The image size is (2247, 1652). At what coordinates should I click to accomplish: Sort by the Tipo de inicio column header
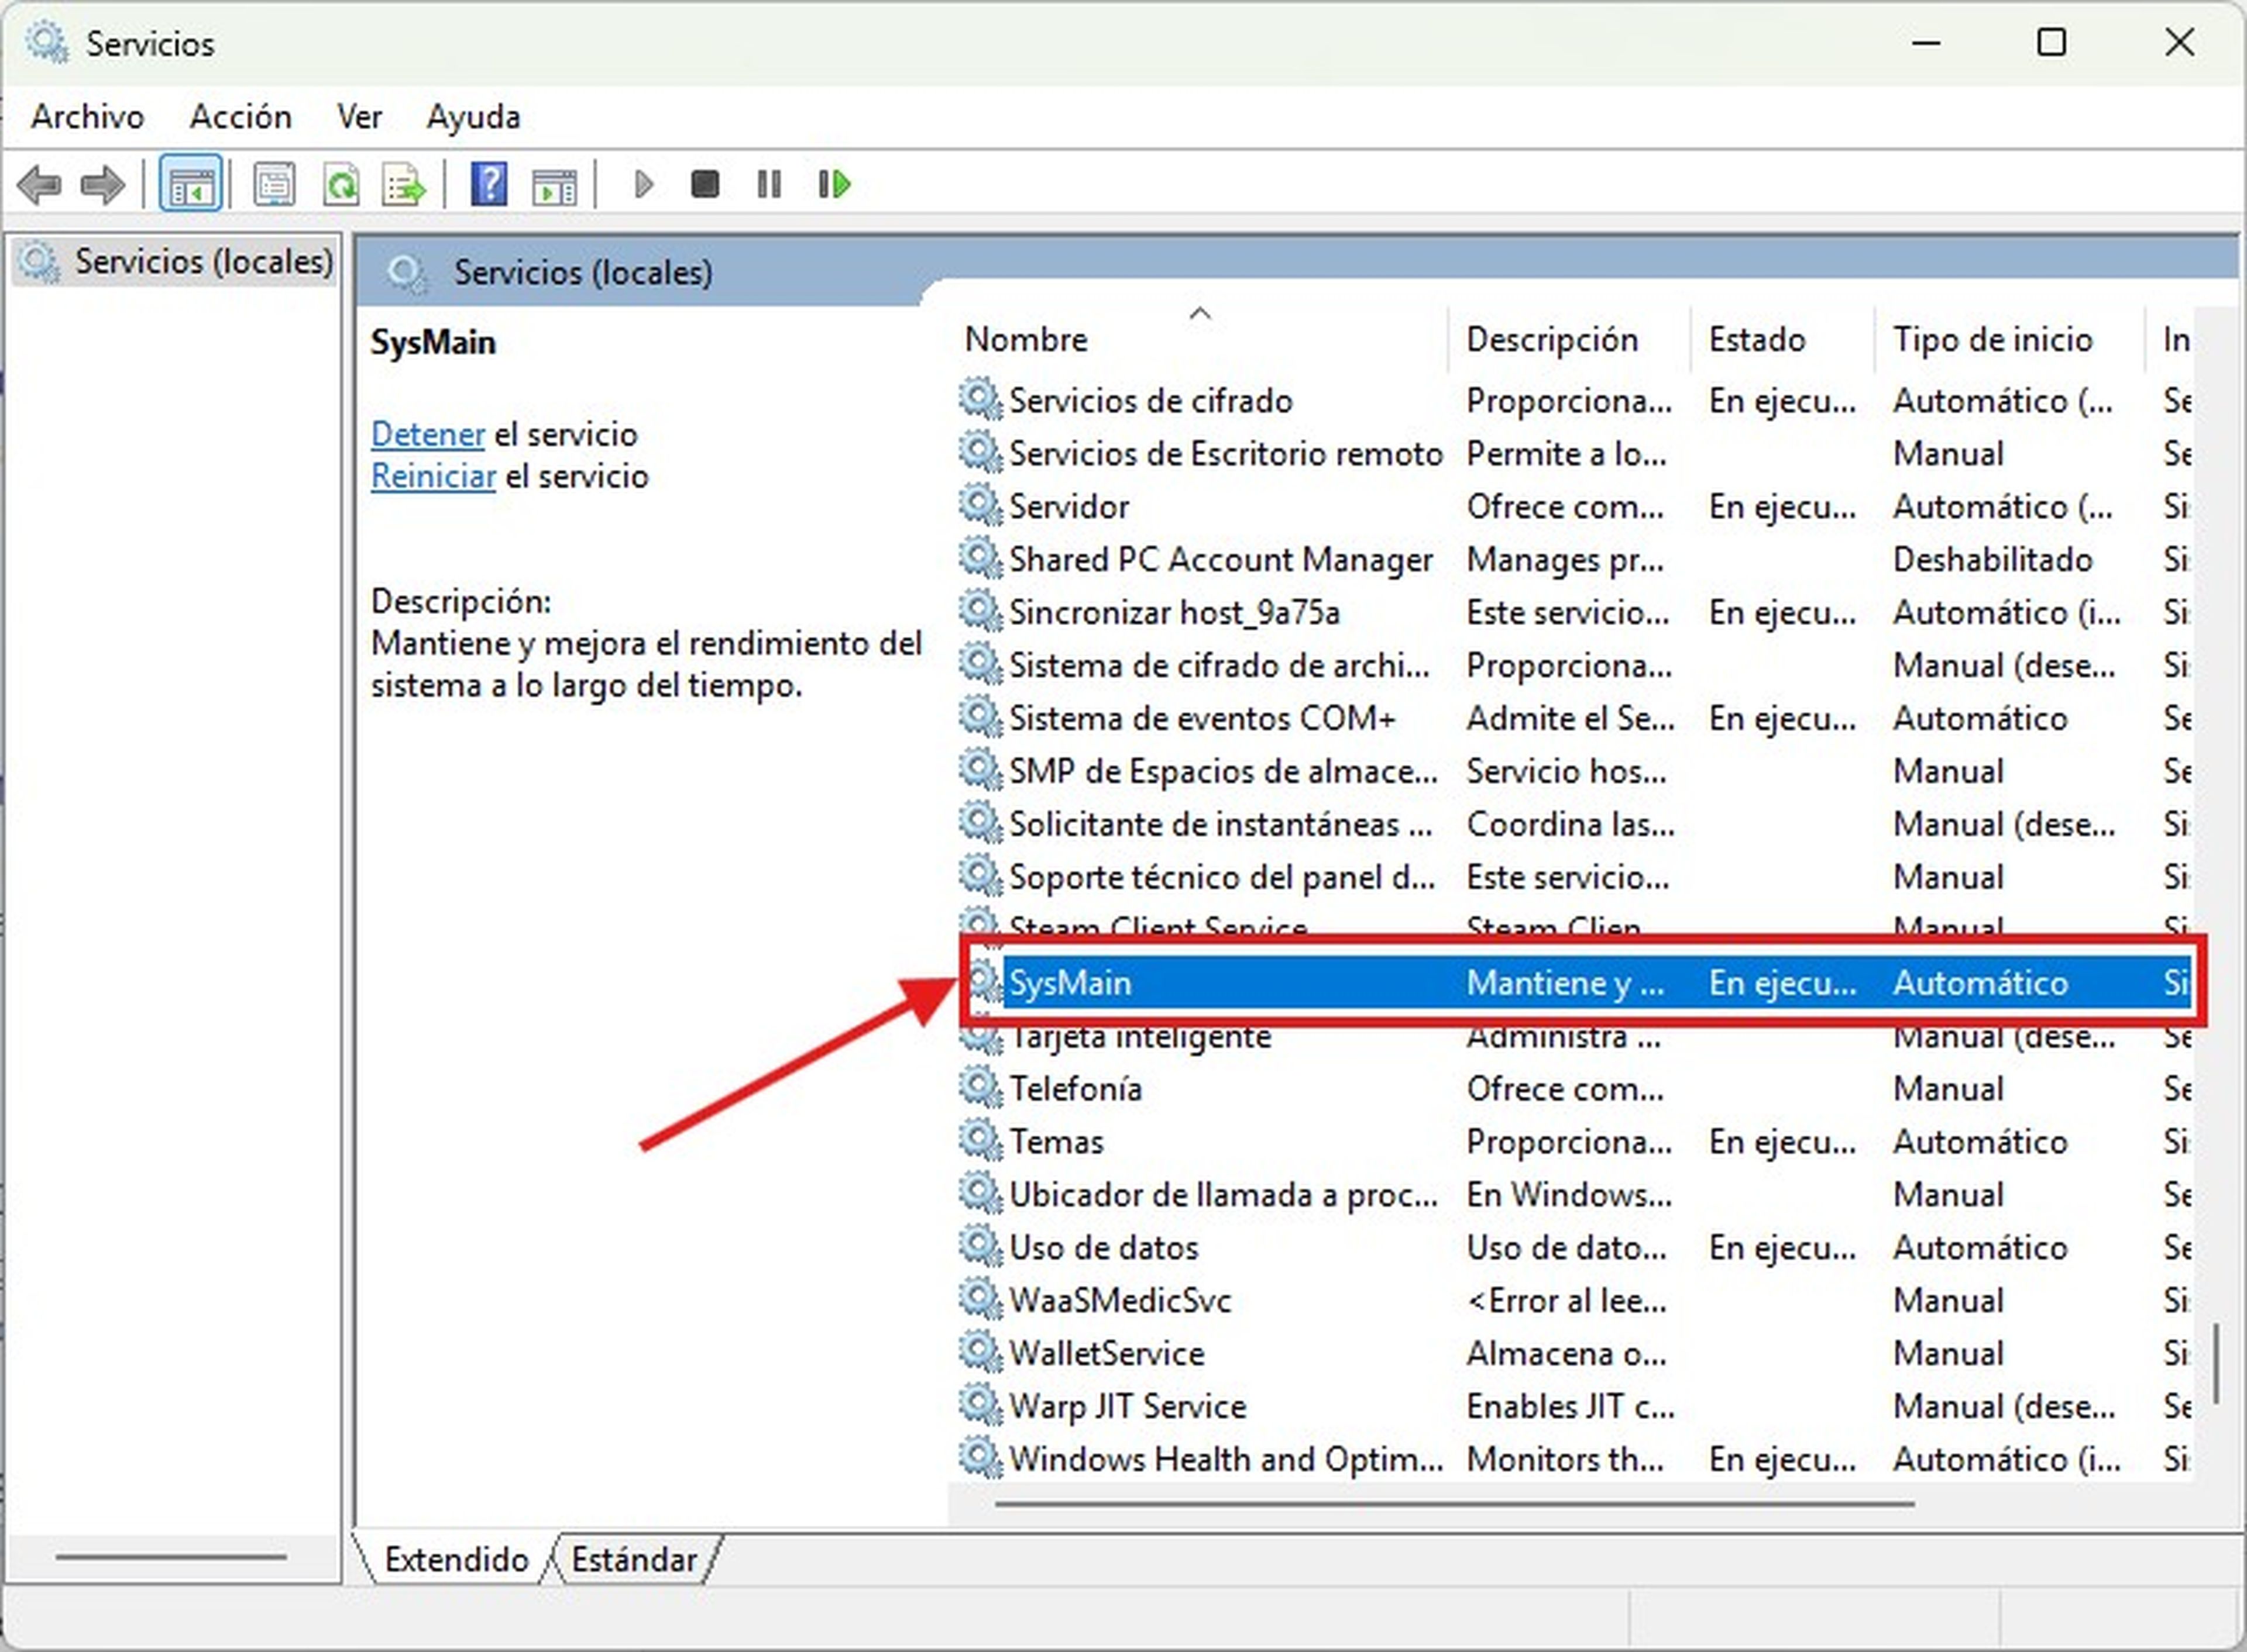(2009, 339)
